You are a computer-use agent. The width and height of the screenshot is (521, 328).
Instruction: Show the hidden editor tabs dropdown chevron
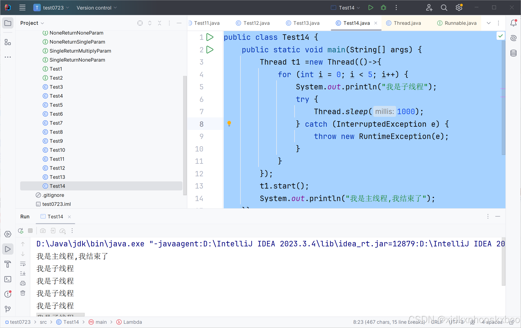coord(488,23)
